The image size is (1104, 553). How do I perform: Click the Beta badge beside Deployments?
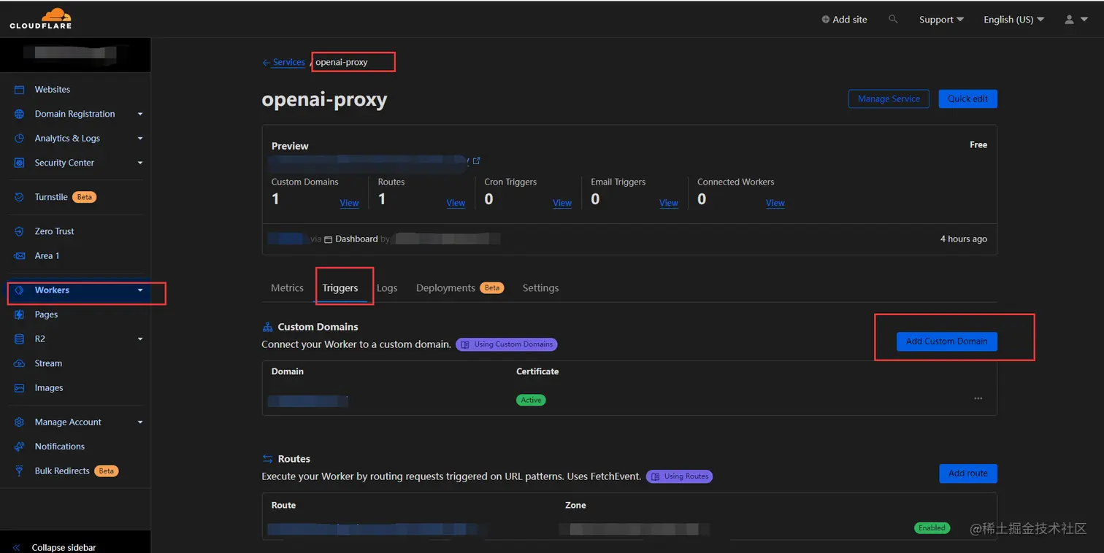pyautogui.click(x=492, y=288)
